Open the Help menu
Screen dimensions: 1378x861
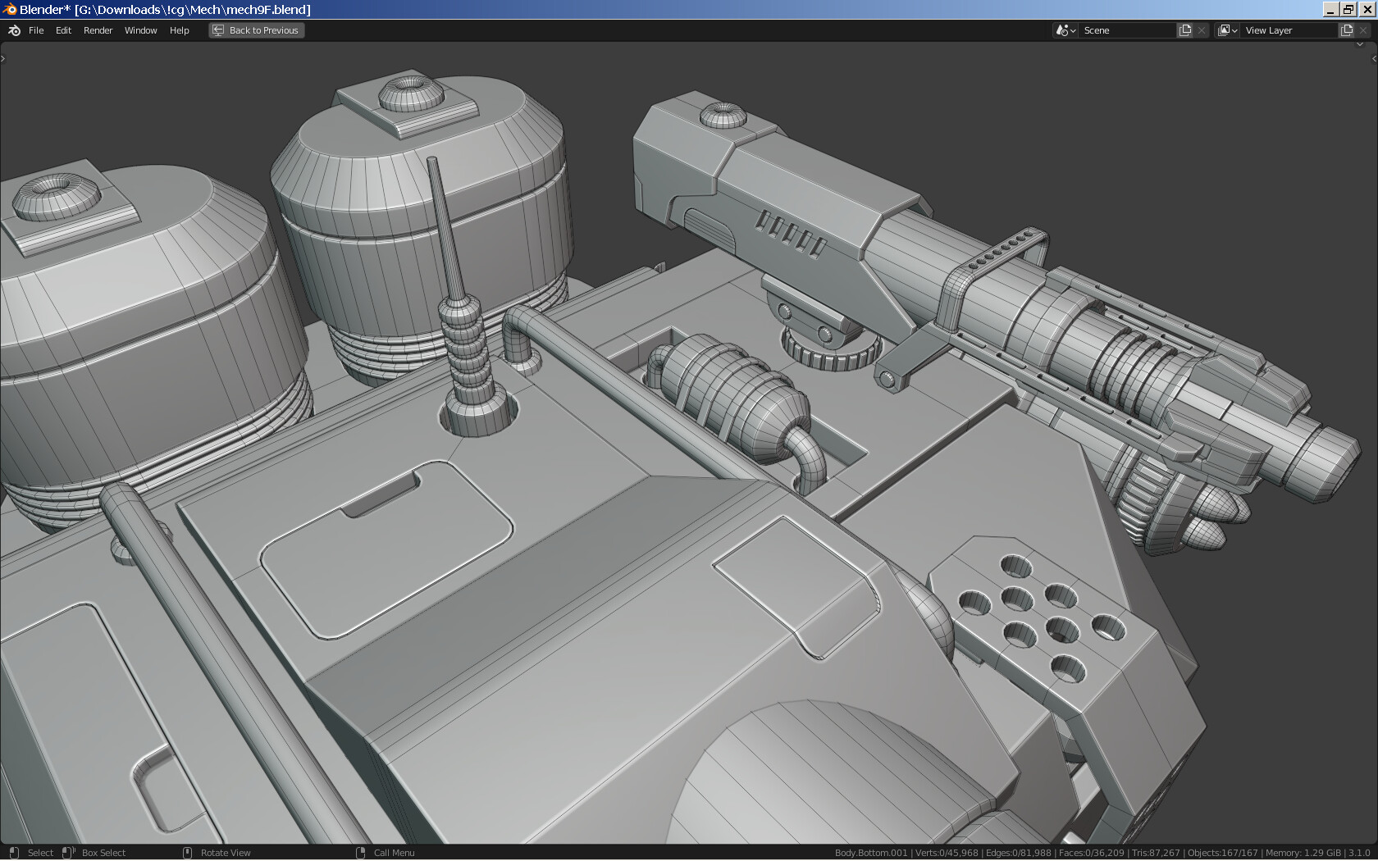tap(179, 30)
